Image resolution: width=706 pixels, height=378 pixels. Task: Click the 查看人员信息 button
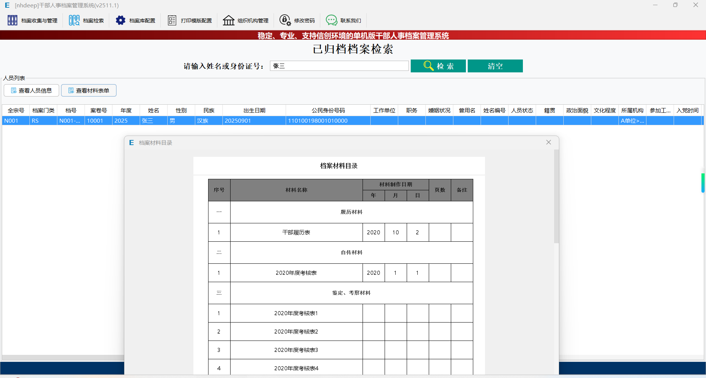coord(31,90)
